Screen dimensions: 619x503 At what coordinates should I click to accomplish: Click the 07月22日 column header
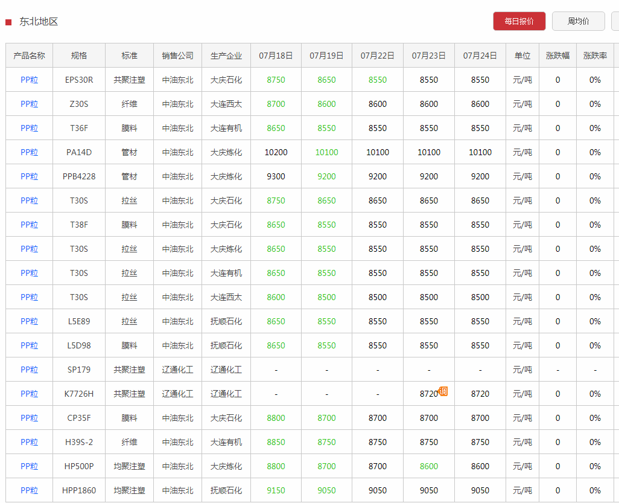pyautogui.click(x=378, y=56)
